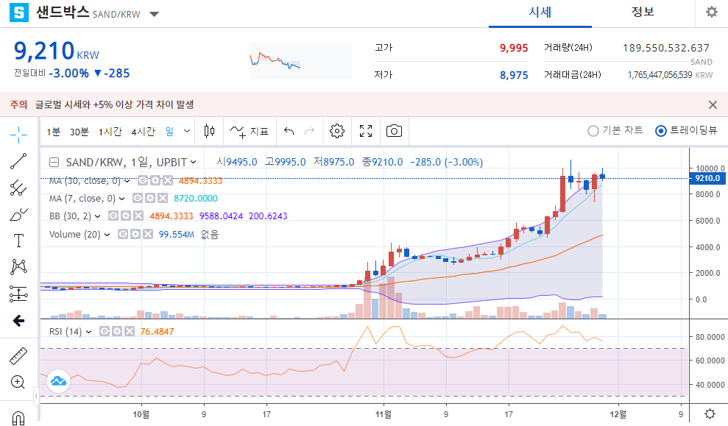The height and width of the screenshot is (426, 728).
Task: Select the pitchfork drawing tool
Action: pyautogui.click(x=18, y=188)
